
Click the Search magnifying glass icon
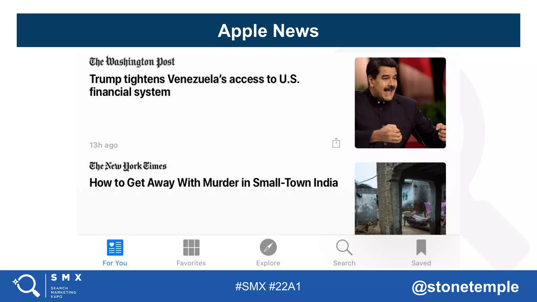point(344,247)
